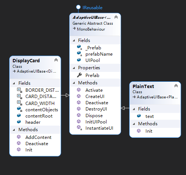The width and height of the screenshot is (186, 175).
Task: Select the PlainText class title
Action: pos(143,86)
